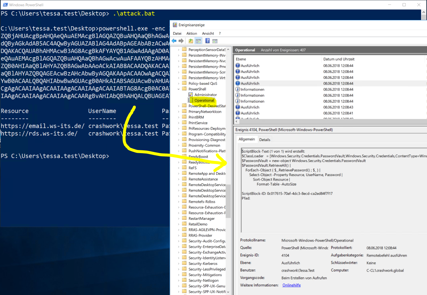Click the folder icon beside PrintService
Screen dimensions: 427x295
pos(184,123)
